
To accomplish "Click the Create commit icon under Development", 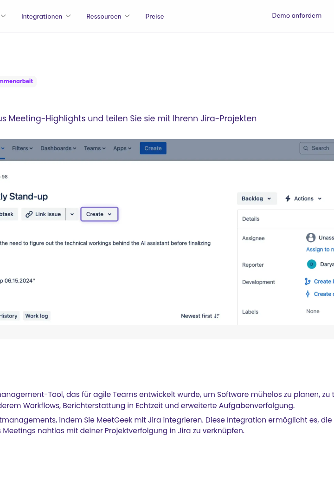I will coord(308,294).
